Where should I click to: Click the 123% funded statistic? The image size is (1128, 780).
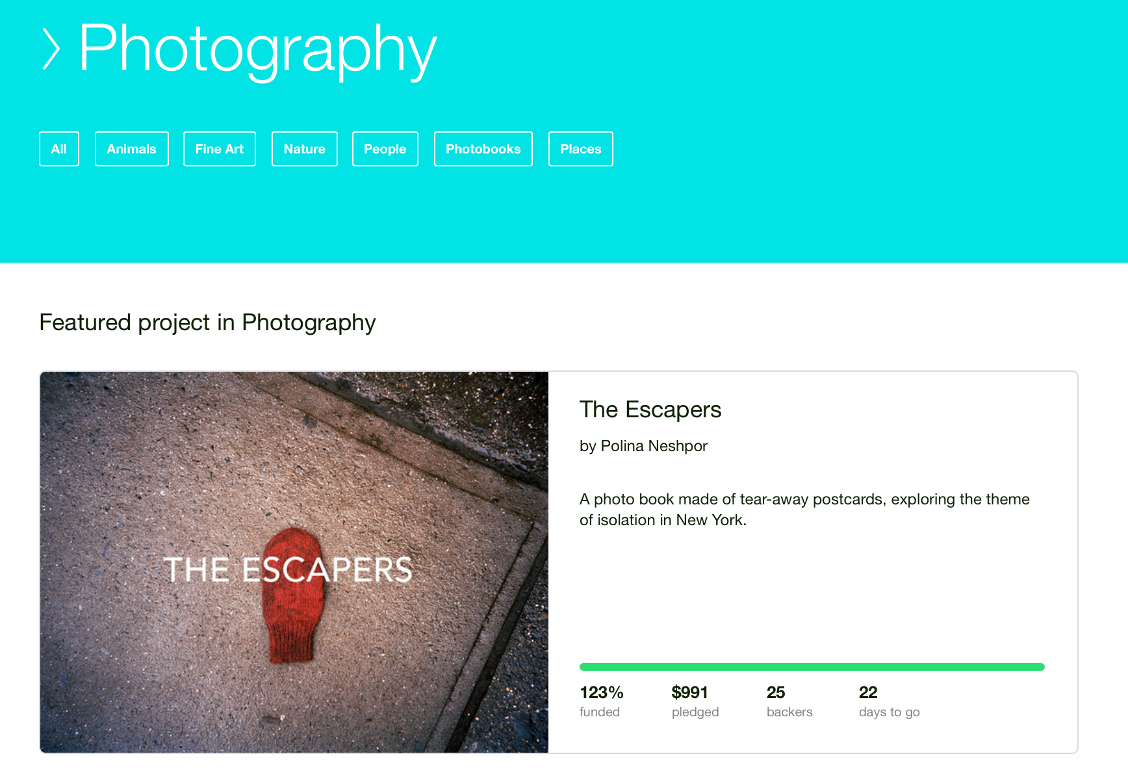tap(602, 701)
